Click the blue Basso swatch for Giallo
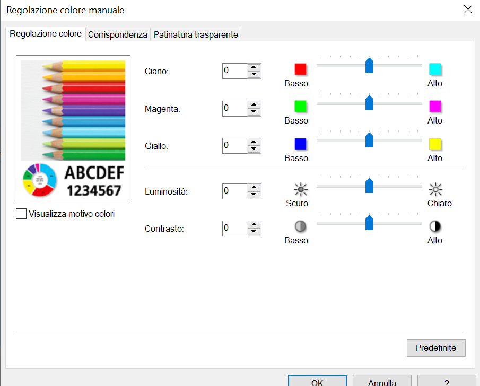The image size is (480, 386). coord(300,144)
